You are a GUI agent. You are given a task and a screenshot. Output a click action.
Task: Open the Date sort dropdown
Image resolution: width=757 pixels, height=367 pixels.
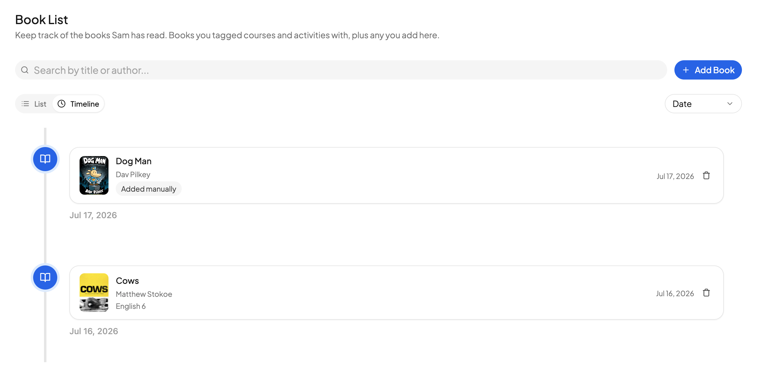point(703,104)
